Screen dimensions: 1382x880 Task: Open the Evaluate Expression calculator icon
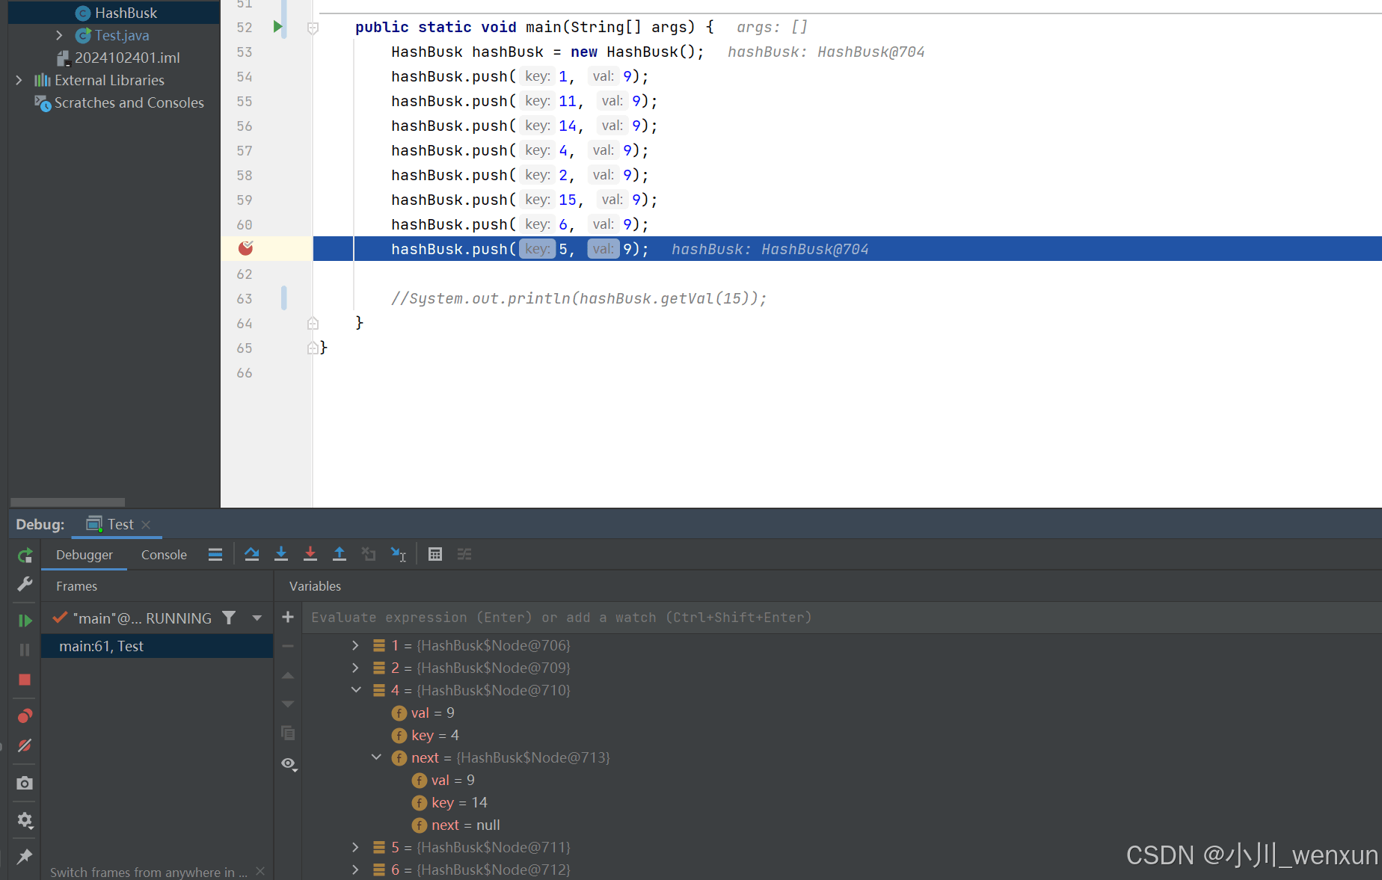tap(435, 554)
